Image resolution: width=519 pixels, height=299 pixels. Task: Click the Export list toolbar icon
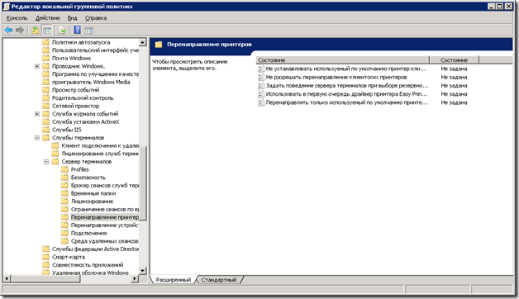[x=62, y=30]
